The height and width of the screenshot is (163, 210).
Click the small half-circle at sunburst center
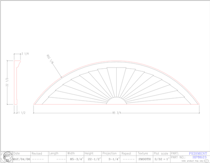117,101
